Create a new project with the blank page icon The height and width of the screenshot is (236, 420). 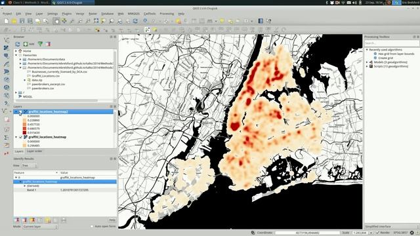click(x=6, y=21)
